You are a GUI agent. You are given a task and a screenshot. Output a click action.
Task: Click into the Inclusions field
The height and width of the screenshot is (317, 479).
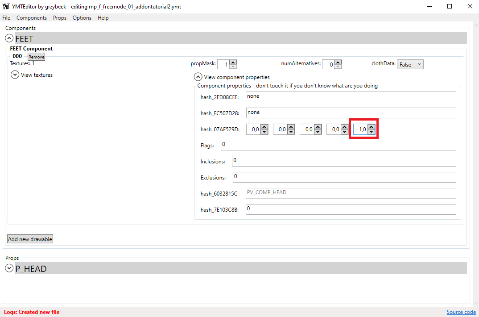coord(344,161)
